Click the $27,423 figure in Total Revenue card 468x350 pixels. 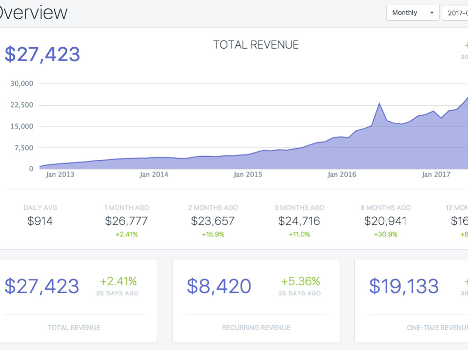42,286
